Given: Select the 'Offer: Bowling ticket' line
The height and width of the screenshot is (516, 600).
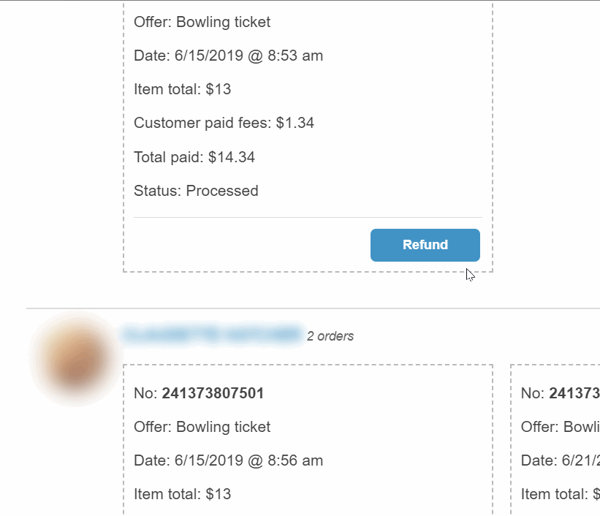Looking at the screenshot, I should pos(202,22).
